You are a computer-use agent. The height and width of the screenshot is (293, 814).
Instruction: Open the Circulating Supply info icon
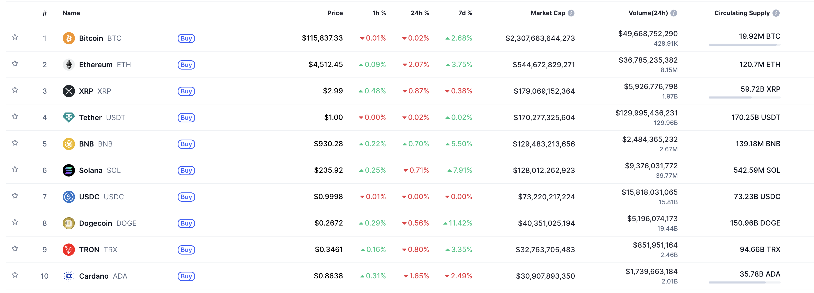click(776, 13)
